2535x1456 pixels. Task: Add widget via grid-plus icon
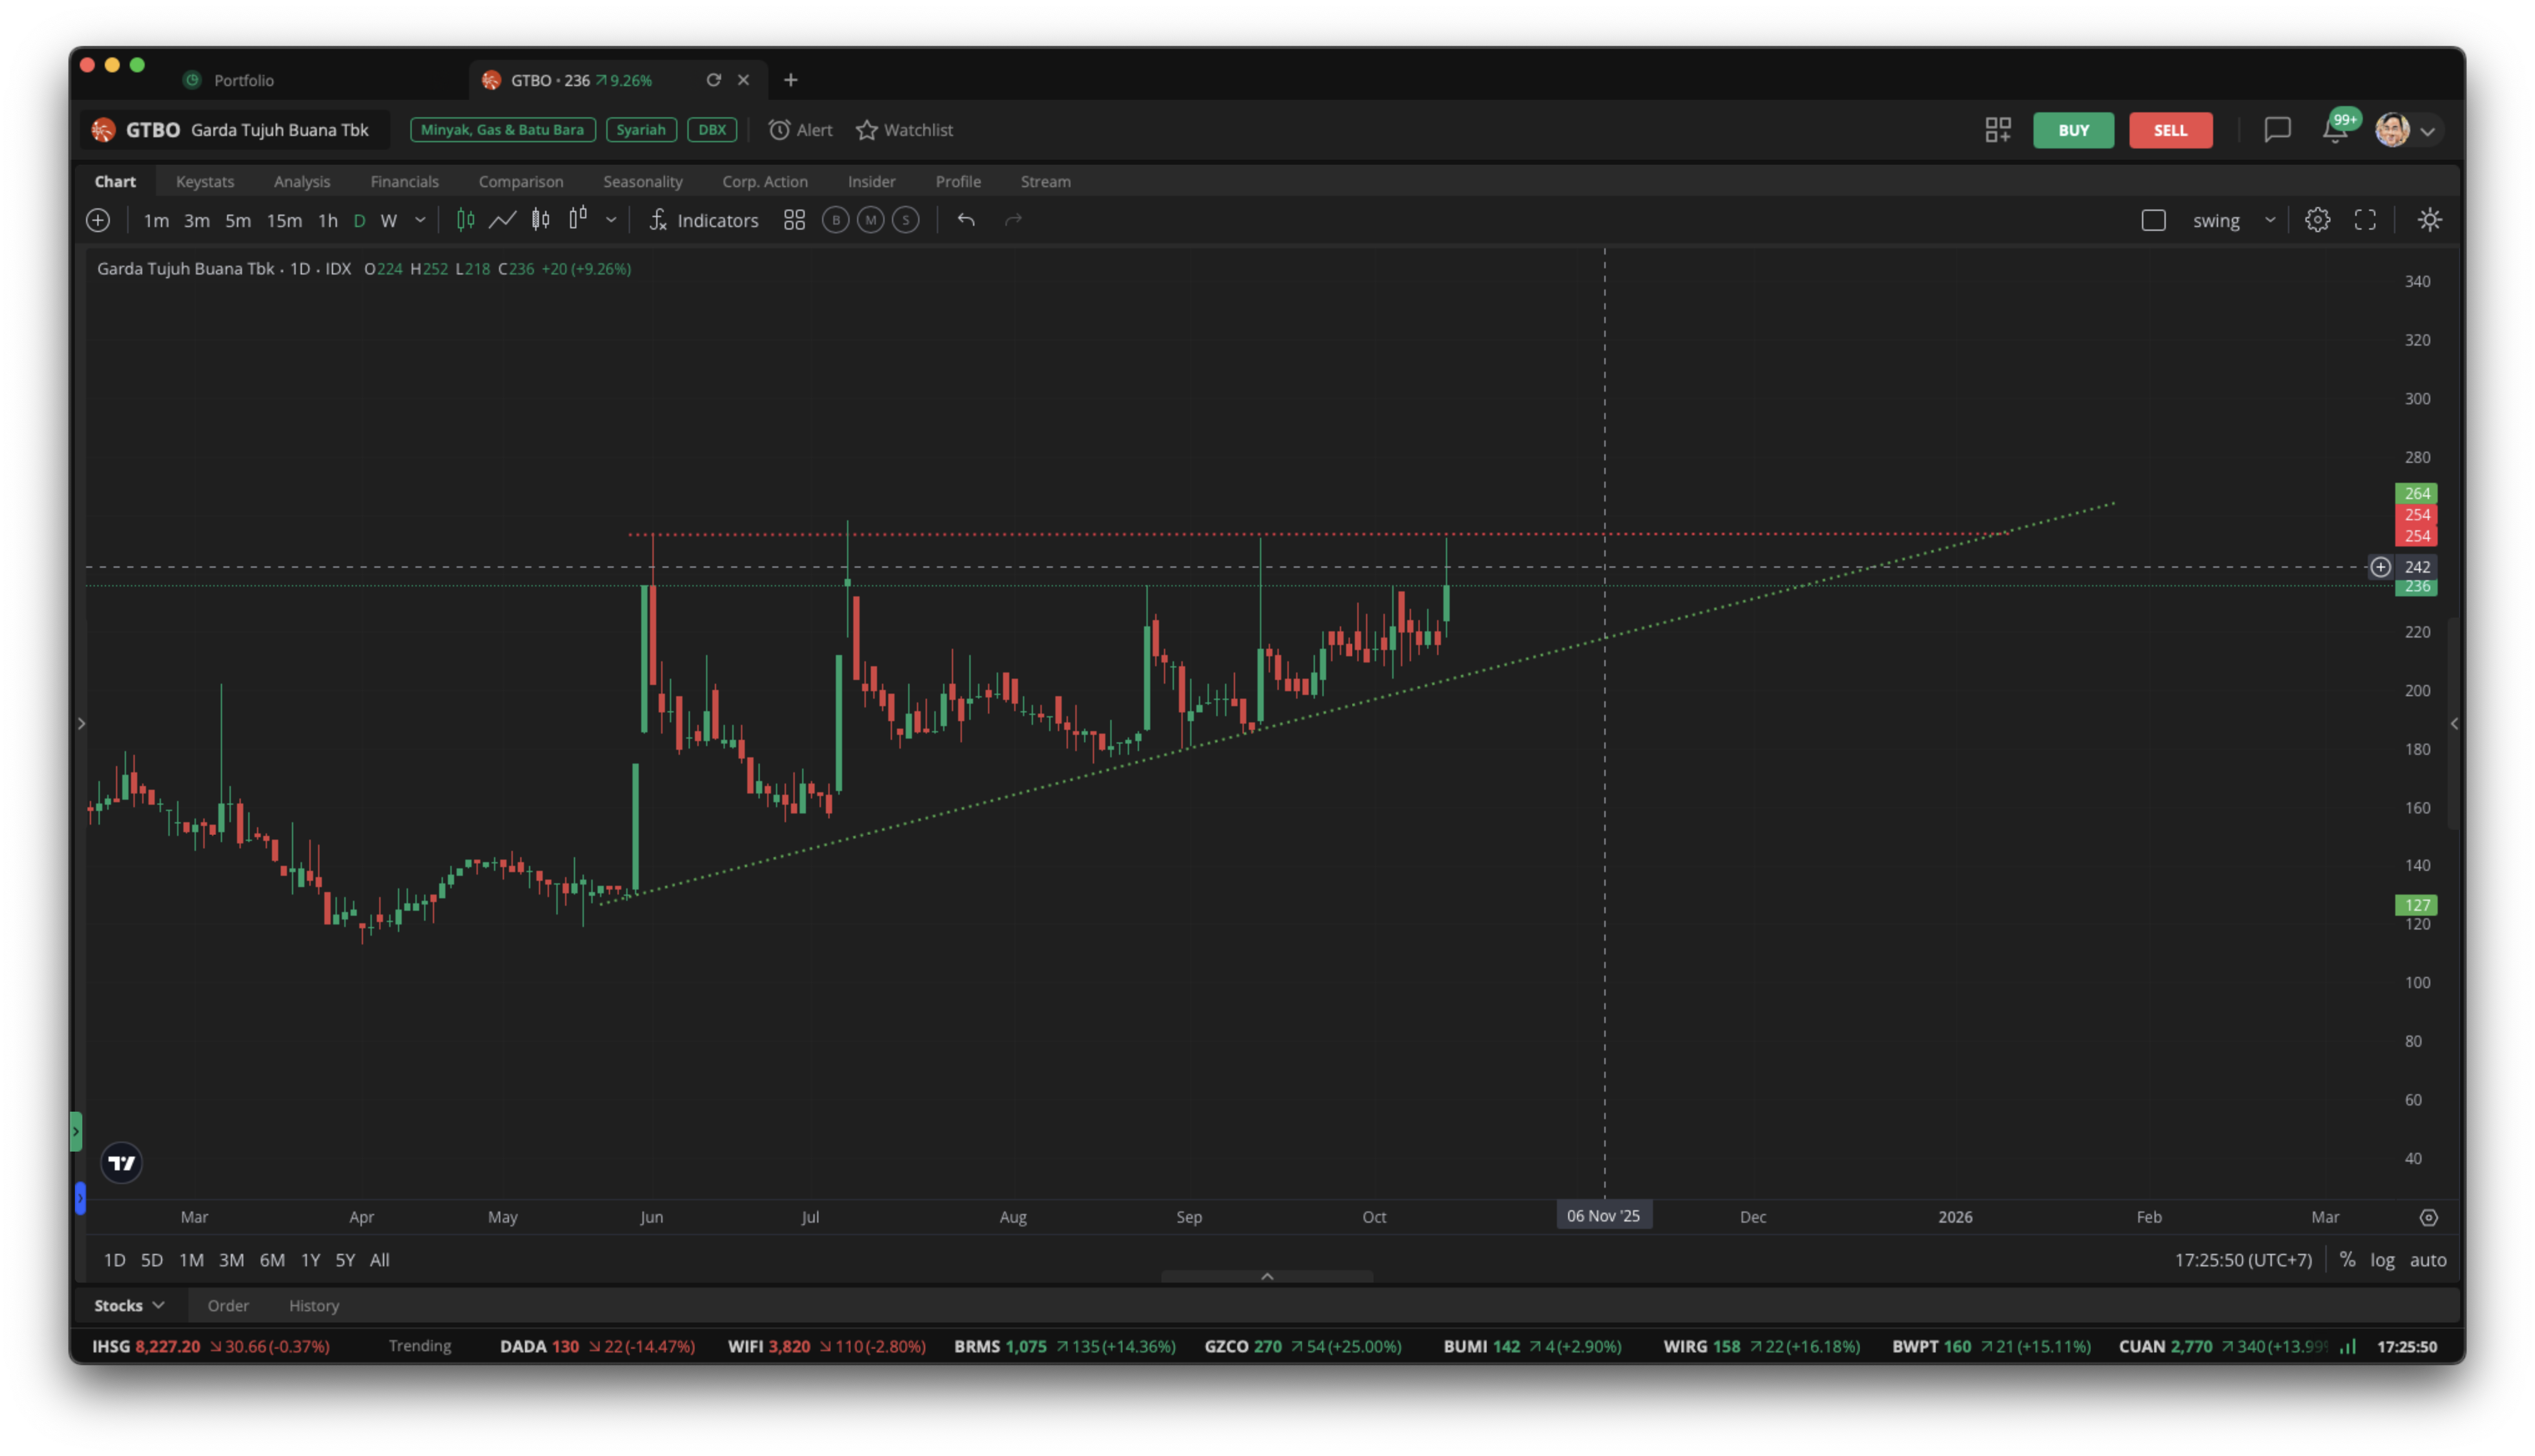pyautogui.click(x=1997, y=130)
